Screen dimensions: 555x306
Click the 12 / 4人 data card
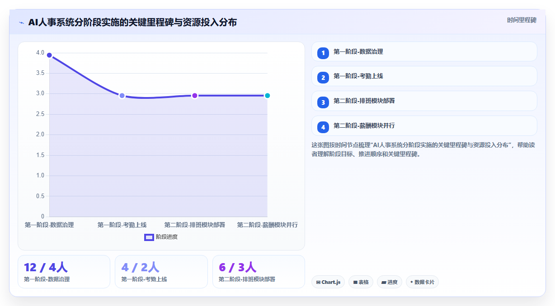[x=64, y=272]
